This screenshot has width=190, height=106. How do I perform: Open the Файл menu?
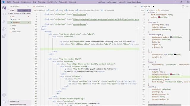[x=9, y=2]
